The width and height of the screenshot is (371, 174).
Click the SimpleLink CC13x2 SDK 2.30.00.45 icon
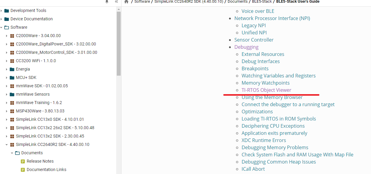[12, 136]
